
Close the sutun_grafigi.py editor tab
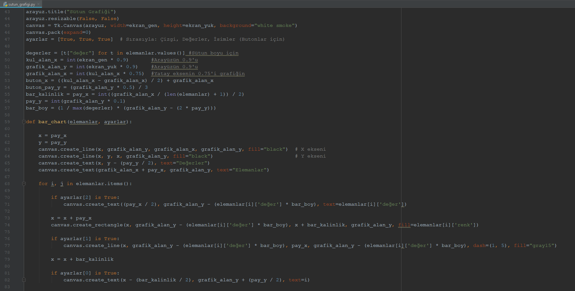point(38,4)
